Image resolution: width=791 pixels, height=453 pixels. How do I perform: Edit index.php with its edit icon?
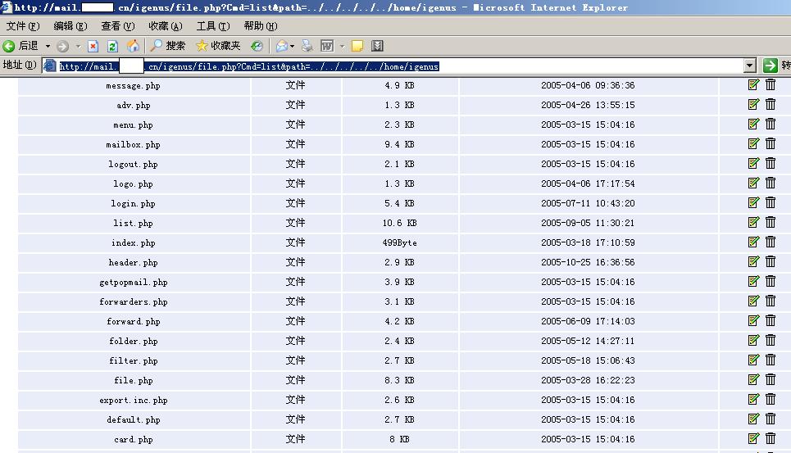click(x=753, y=242)
